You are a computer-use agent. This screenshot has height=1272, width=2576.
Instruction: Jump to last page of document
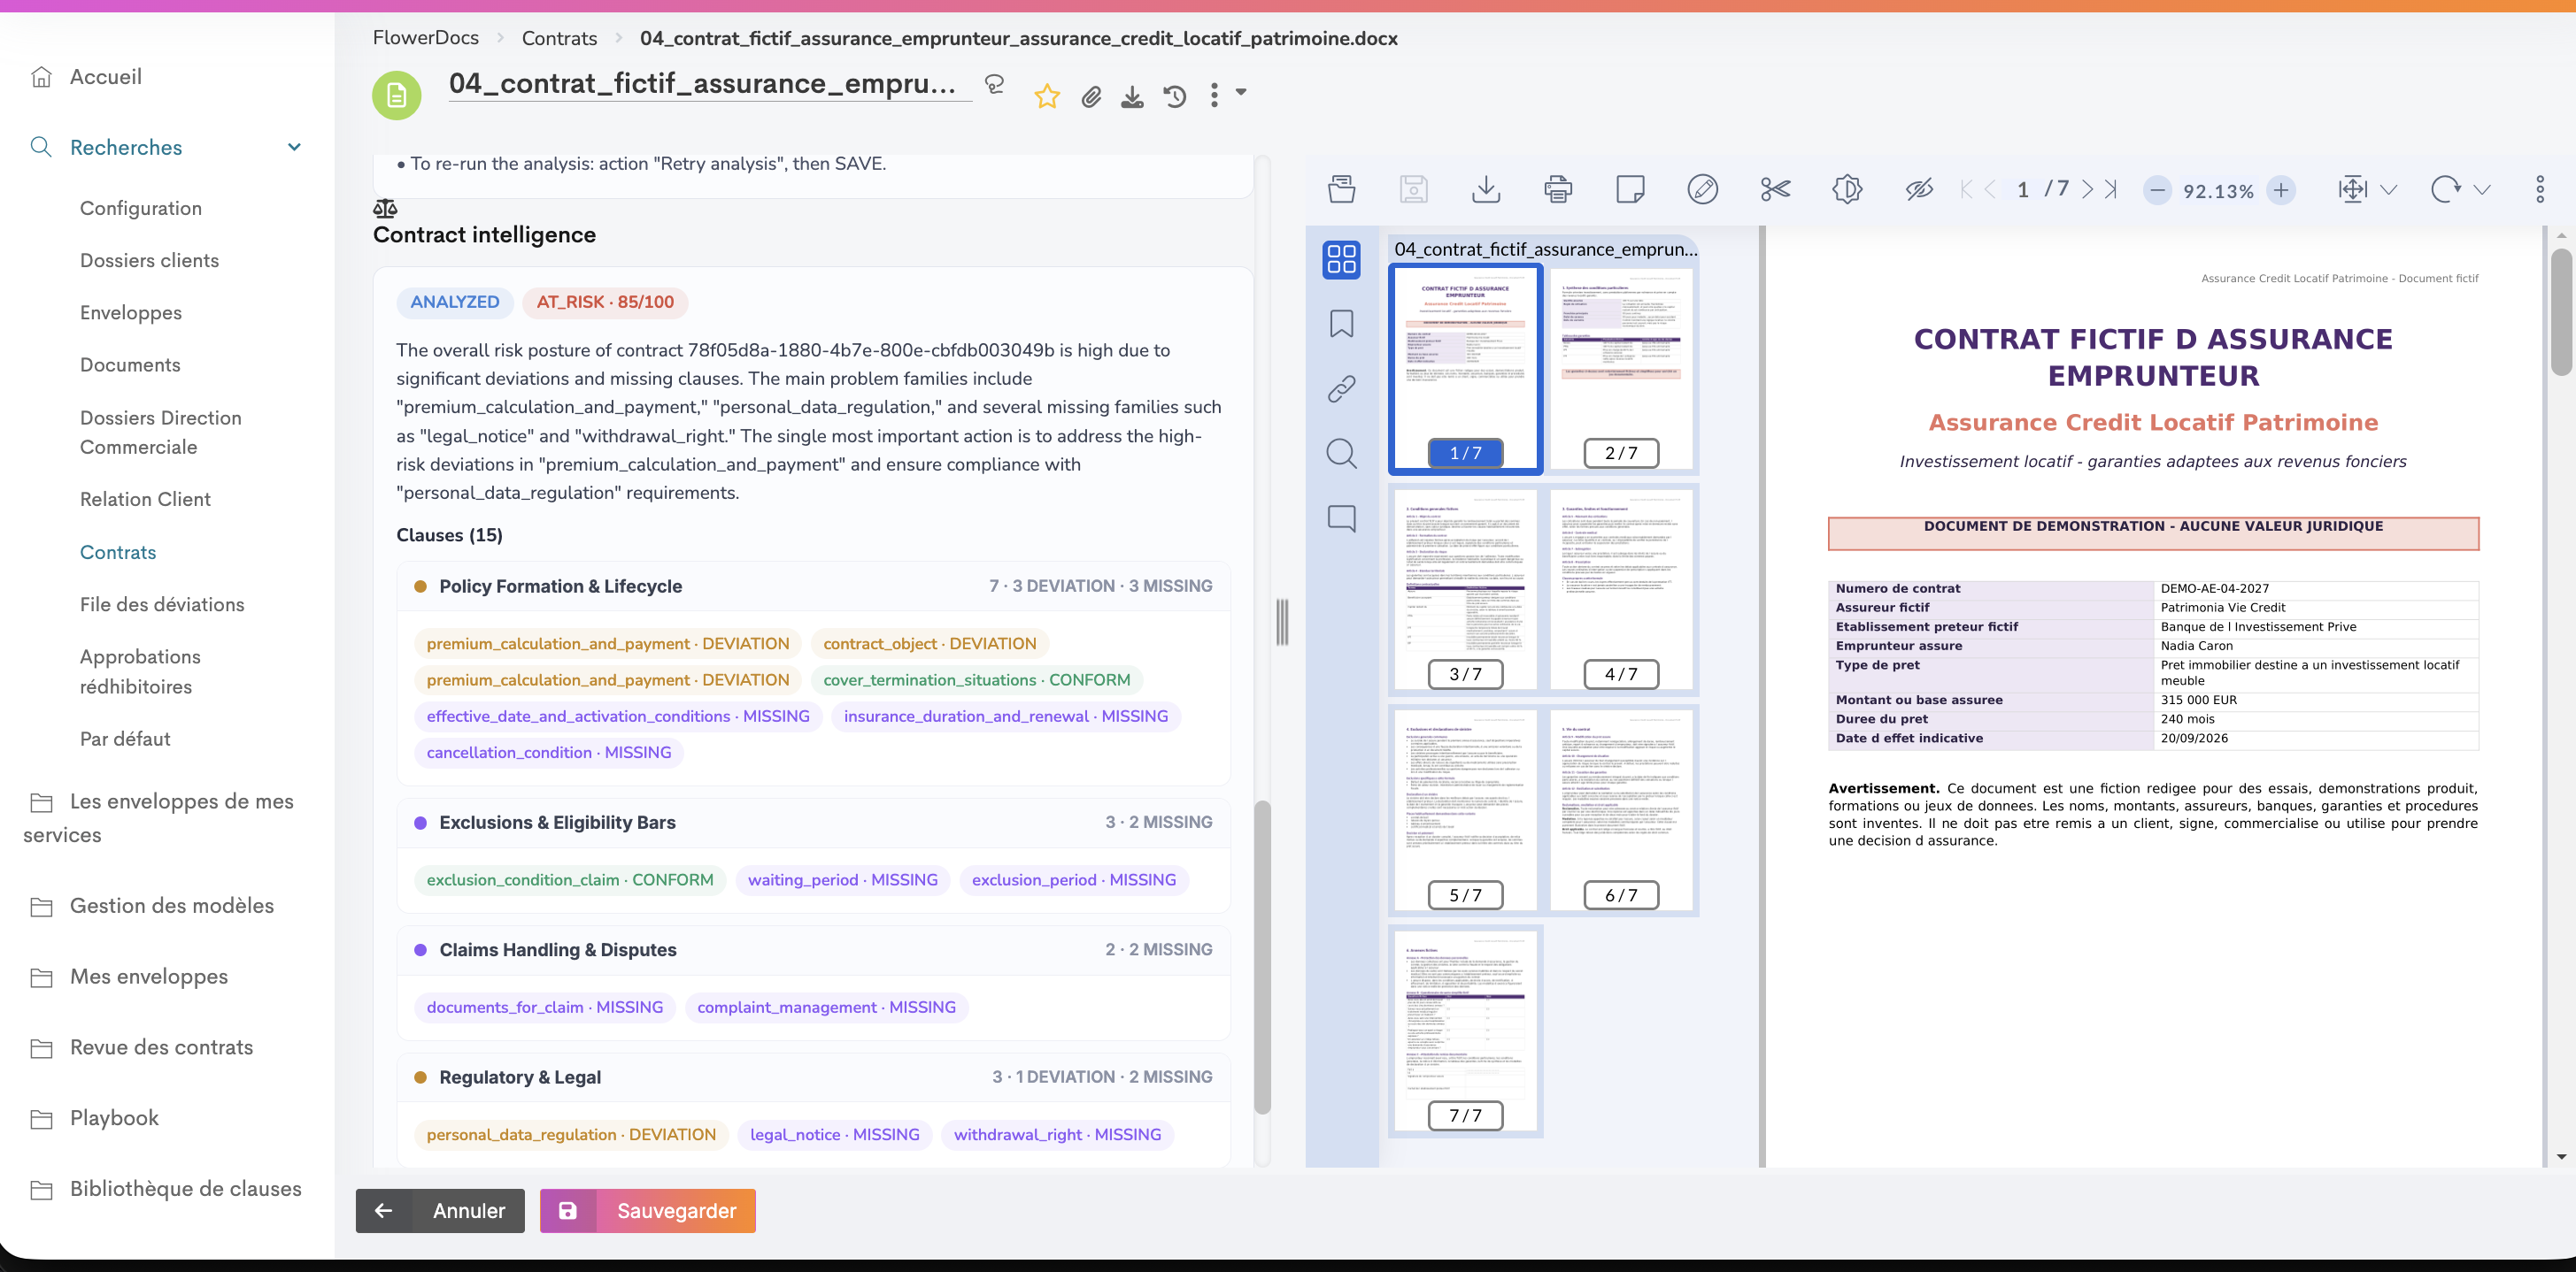point(2110,188)
